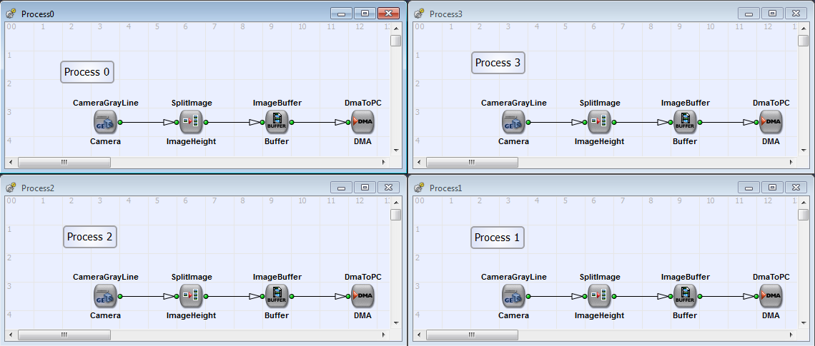Click the DmaToPC icon in Process3
Image resolution: width=815 pixels, height=346 pixels.
click(771, 122)
